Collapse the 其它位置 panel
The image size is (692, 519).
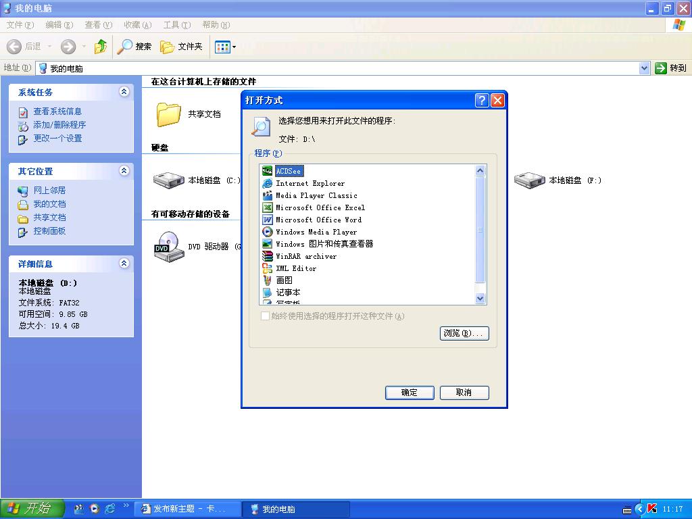(124, 171)
